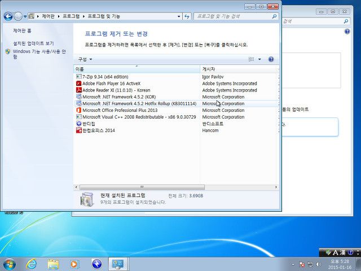Click the view mode icon

(251, 59)
